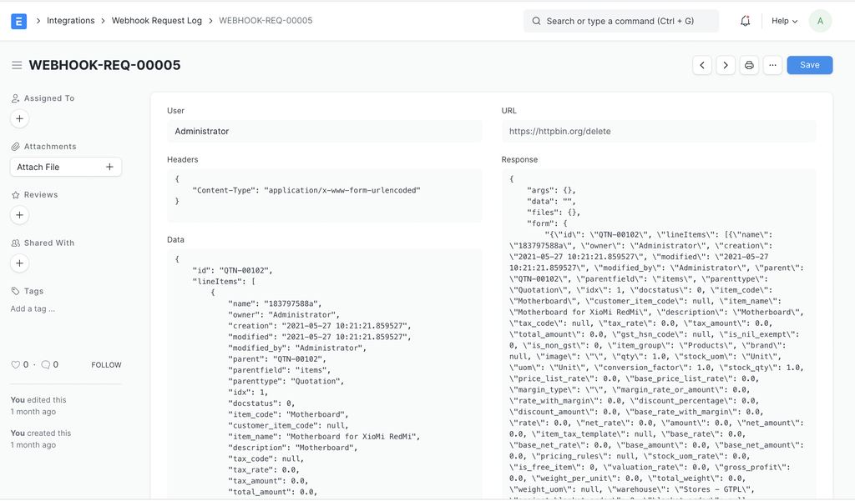Open comments count bubble icon

[46, 364]
